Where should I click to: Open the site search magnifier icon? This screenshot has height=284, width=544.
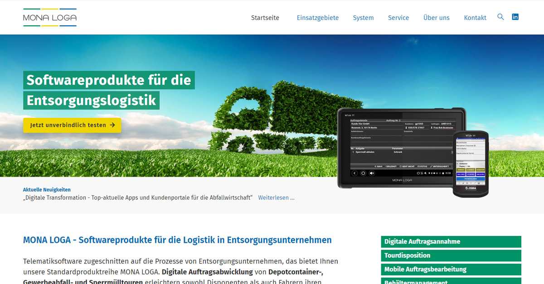(x=500, y=17)
